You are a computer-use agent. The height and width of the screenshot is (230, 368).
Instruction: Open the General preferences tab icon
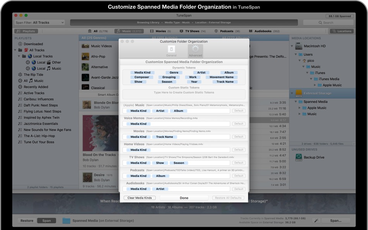[x=171, y=50]
